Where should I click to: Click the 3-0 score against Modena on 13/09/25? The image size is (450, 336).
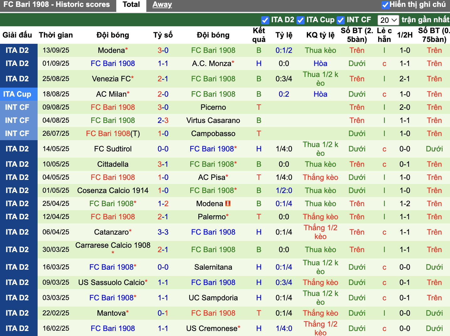163,50
